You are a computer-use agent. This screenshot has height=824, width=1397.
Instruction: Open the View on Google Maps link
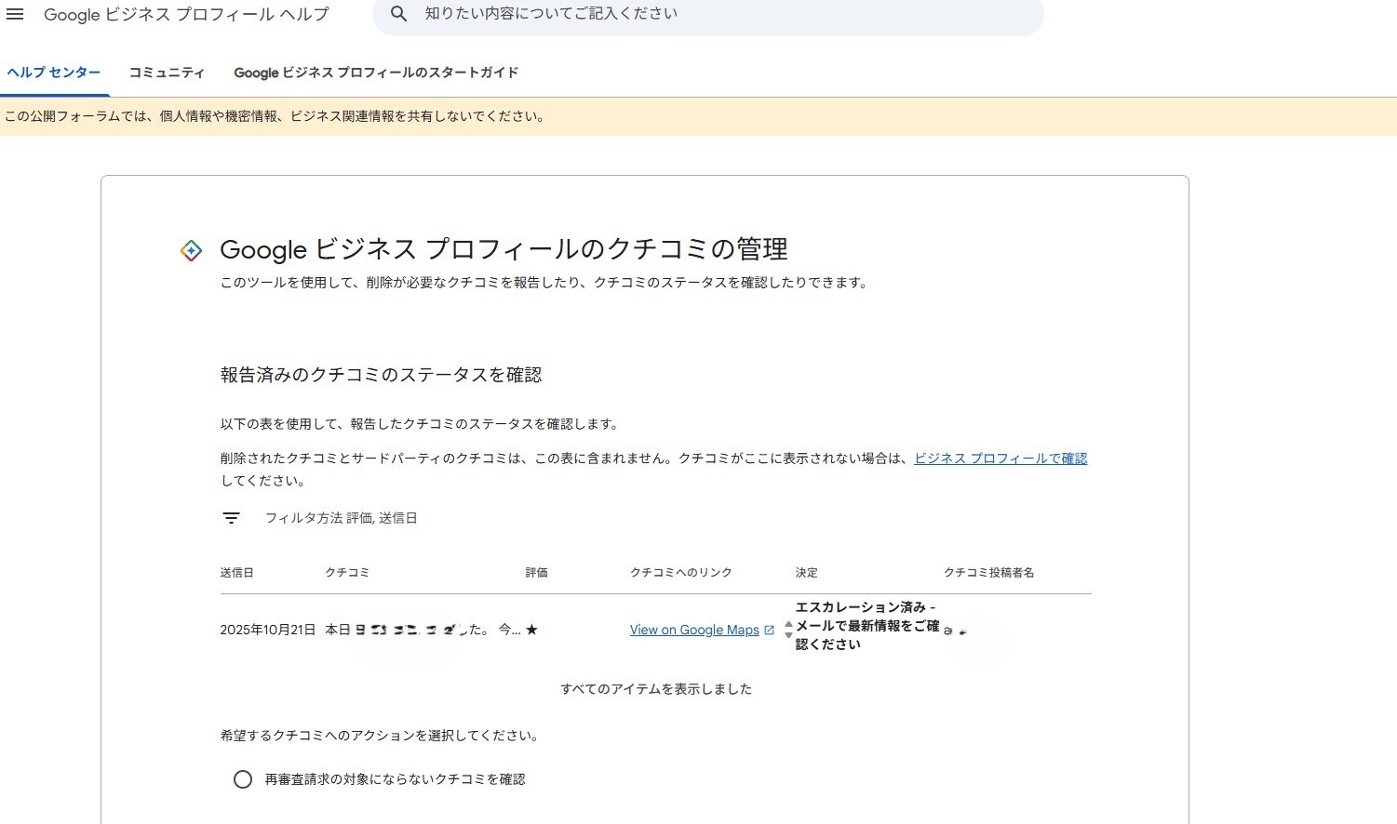coord(694,630)
